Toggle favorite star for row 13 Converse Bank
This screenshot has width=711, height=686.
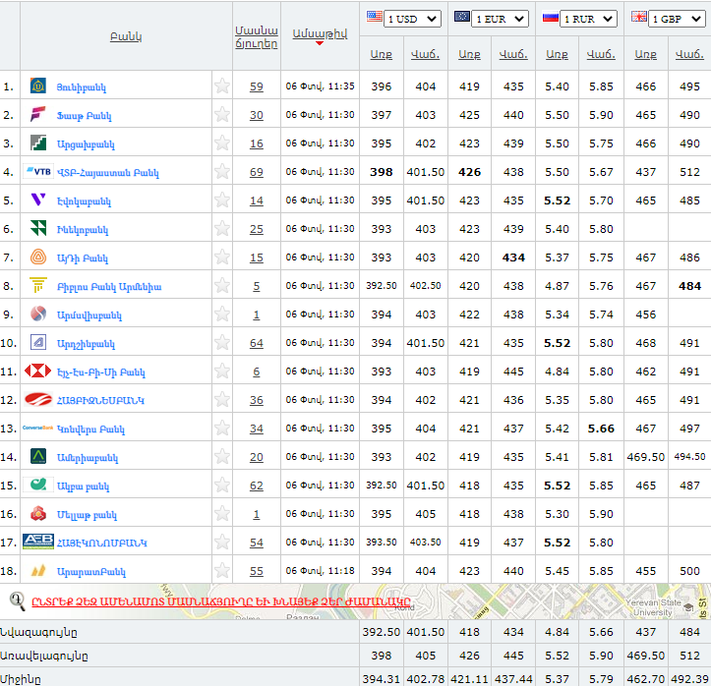[x=222, y=428]
